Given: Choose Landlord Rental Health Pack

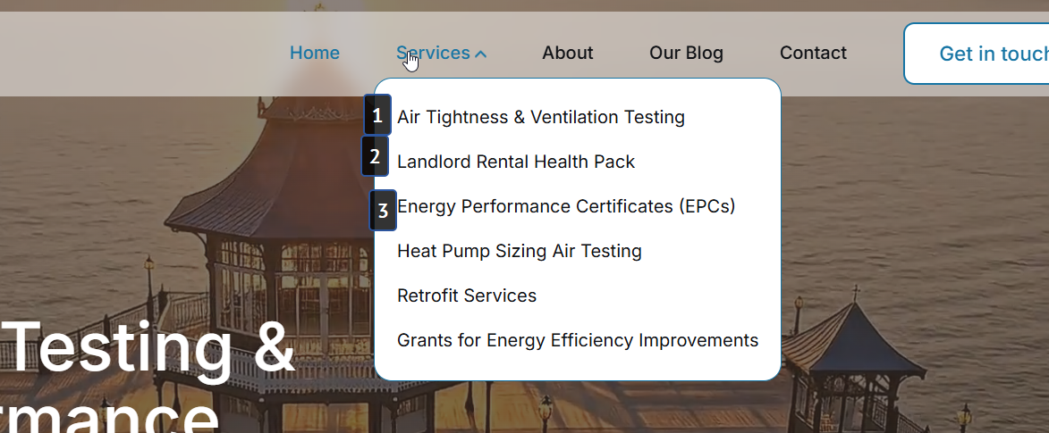Looking at the screenshot, I should click(515, 162).
